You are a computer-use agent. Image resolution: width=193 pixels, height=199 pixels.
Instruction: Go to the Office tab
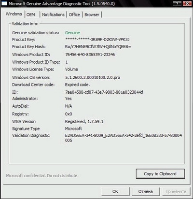[x=74, y=14]
